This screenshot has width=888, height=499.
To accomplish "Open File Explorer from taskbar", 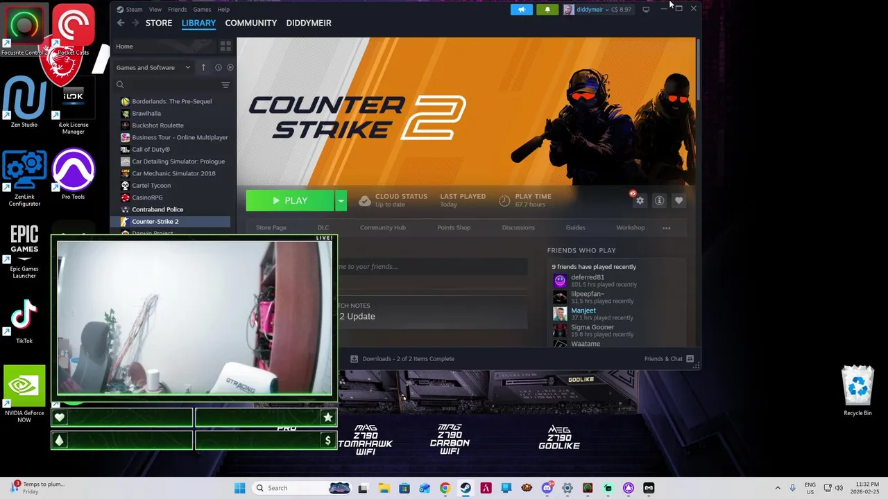I will click(x=384, y=488).
